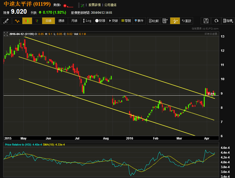Expand chart to fullscreen with arrows icon
Viewport: 235px width, 178px height.
tap(6, 34)
